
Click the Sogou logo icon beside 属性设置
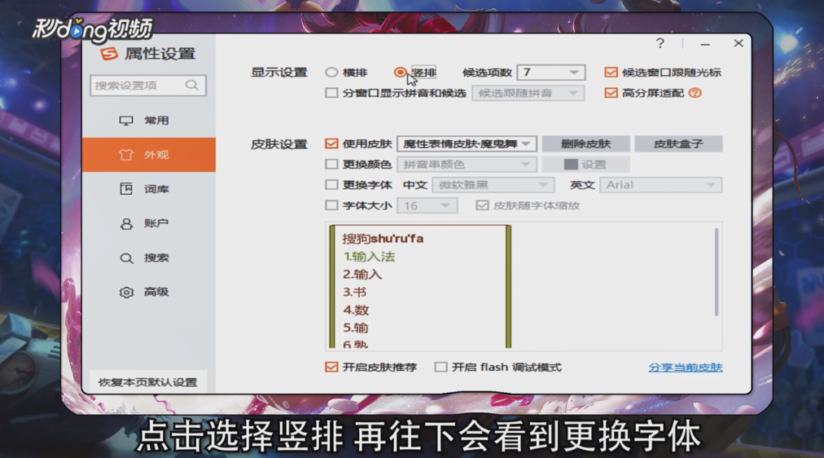[109, 54]
